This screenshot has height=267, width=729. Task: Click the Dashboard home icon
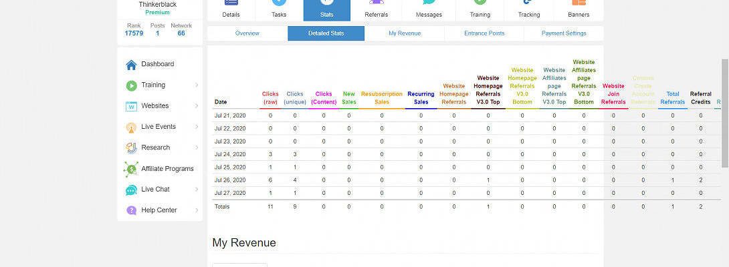131,65
